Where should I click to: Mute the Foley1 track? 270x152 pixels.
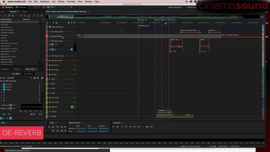66,111
